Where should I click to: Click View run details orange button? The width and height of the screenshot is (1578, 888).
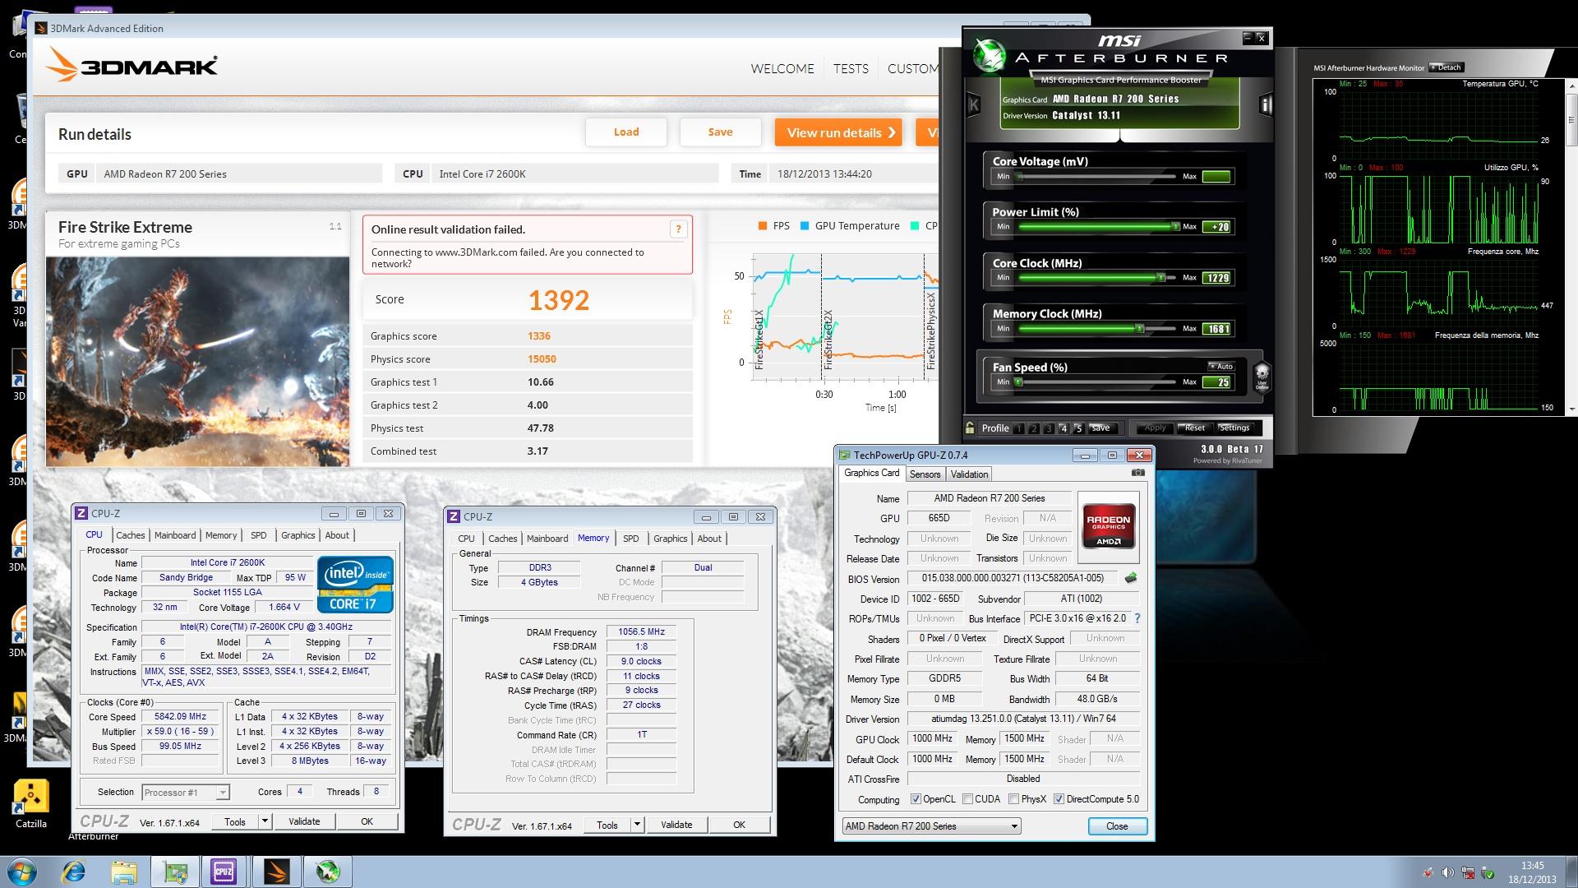pos(837,132)
